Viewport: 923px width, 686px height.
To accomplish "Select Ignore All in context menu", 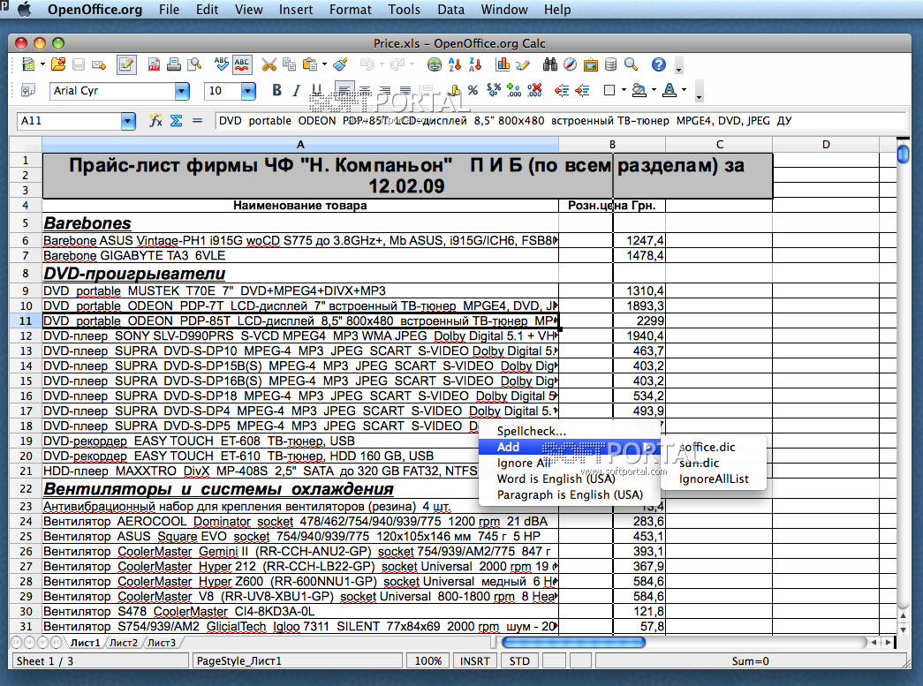I will [569, 463].
